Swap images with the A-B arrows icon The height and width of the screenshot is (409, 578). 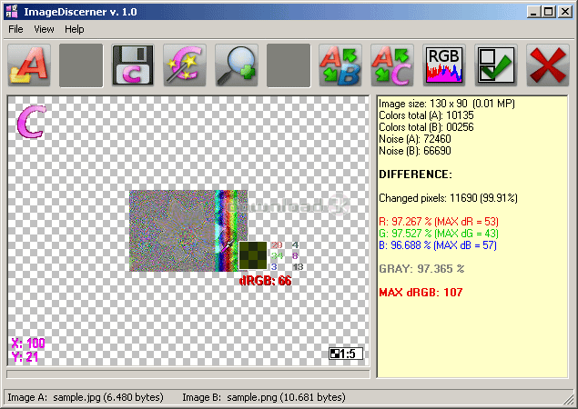tap(340, 65)
